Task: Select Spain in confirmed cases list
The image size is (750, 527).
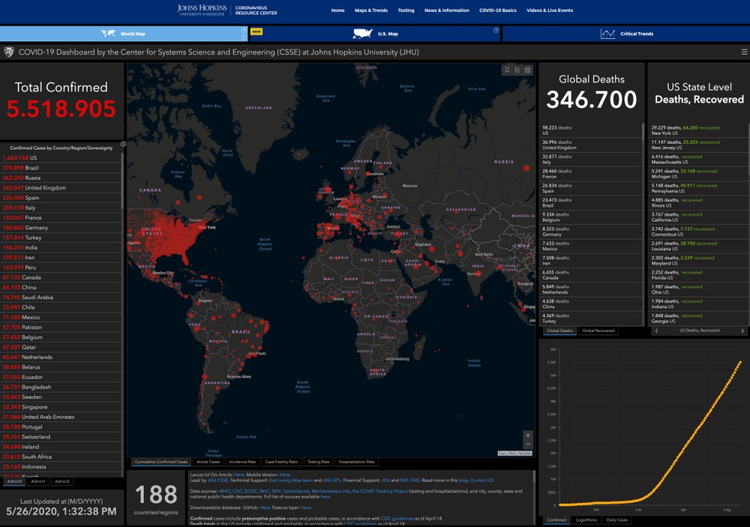Action: [61, 197]
